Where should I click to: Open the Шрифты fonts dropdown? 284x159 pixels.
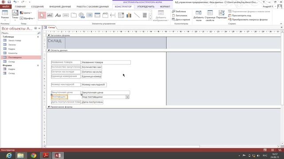coord(27,18)
